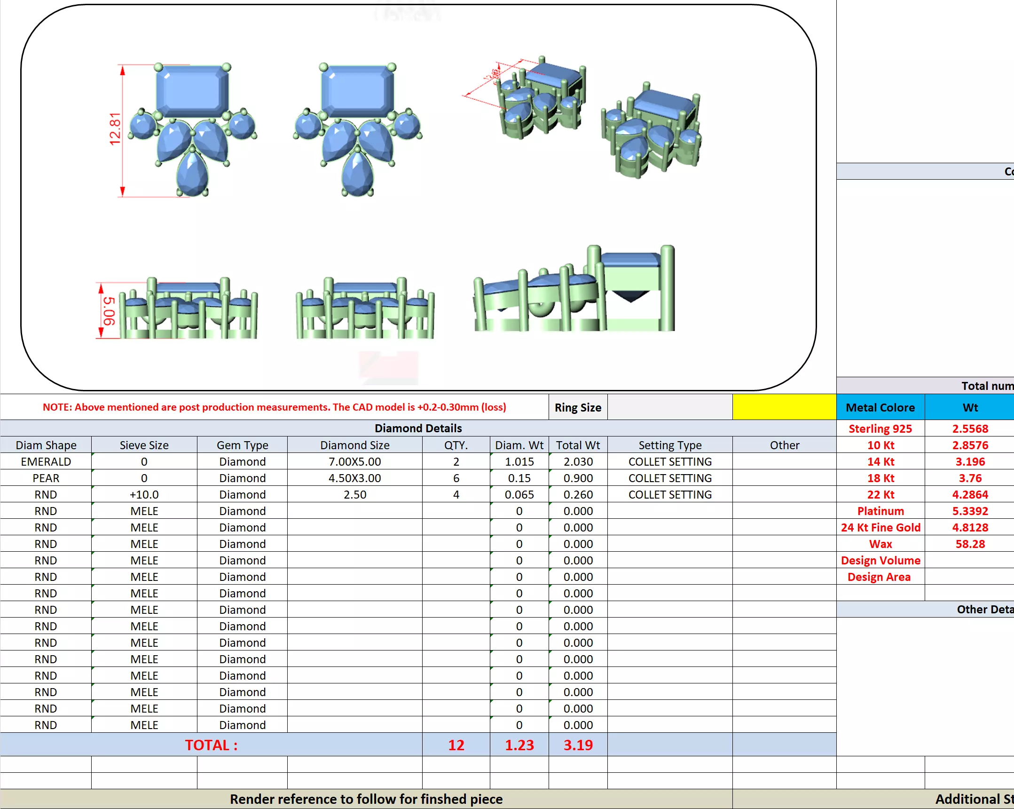1014x809 pixels.
Task: Select the Platinum weight value 5.3392
Action: click(x=970, y=511)
